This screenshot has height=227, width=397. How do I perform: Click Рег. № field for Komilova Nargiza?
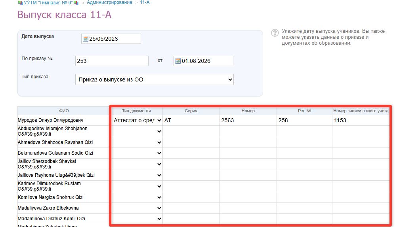click(305, 197)
